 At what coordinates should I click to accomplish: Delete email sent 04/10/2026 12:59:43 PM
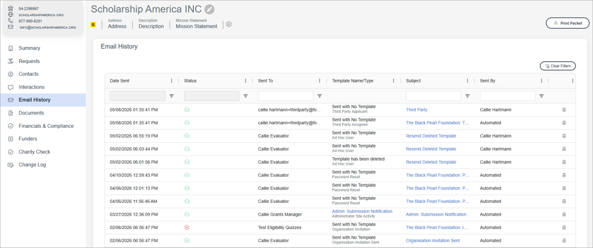[564, 175]
